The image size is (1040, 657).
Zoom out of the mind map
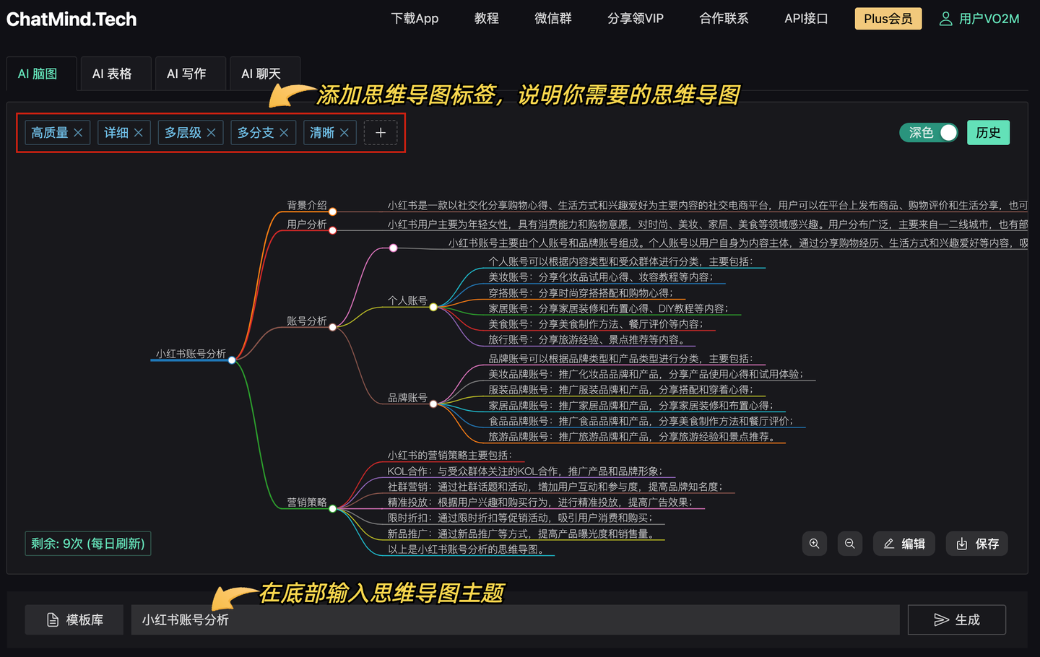(x=849, y=544)
